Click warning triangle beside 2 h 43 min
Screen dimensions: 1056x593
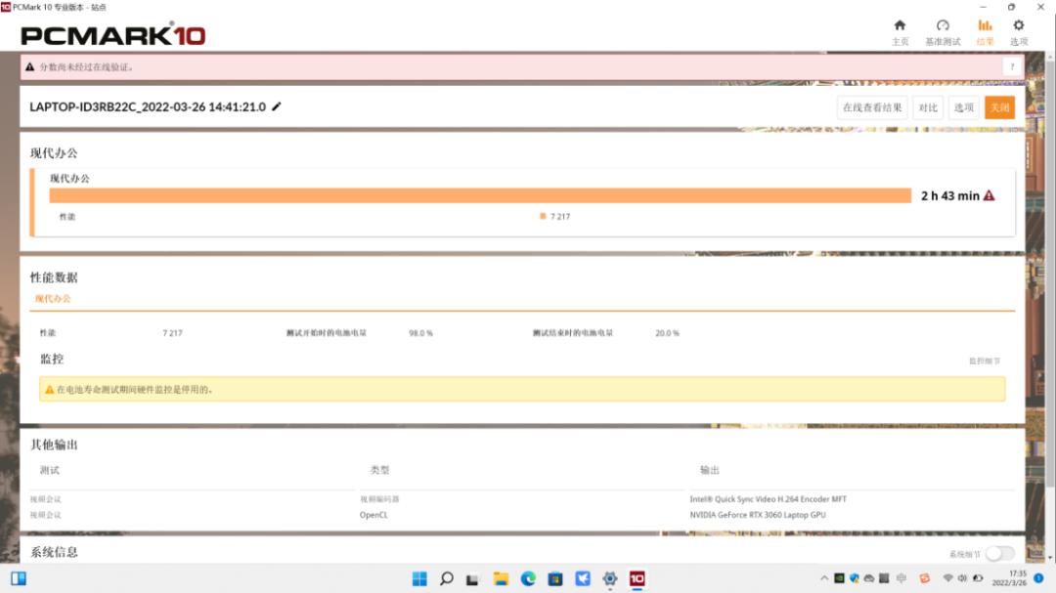tap(989, 195)
